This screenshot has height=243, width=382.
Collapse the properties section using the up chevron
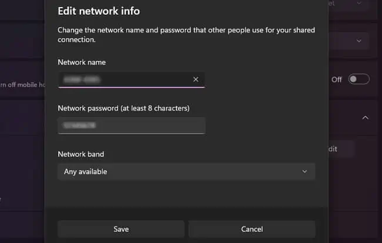365,118
